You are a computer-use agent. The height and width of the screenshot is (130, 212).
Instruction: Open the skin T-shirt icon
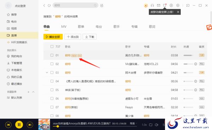tap(165, 5)
